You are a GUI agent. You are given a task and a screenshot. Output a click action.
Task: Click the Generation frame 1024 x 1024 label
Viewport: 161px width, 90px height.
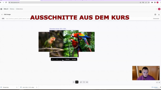click(x=58, y=29)
